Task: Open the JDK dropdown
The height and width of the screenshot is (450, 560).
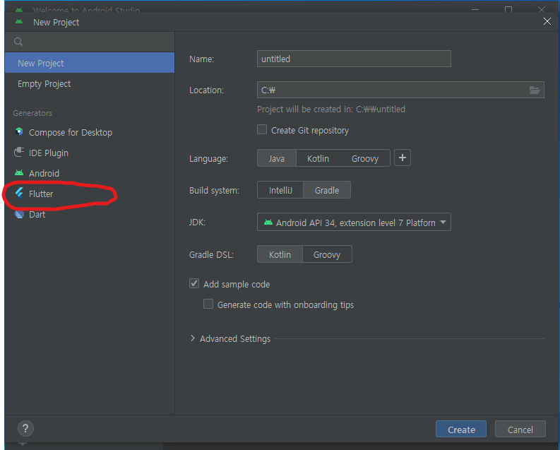Action: tap(354, 222)
